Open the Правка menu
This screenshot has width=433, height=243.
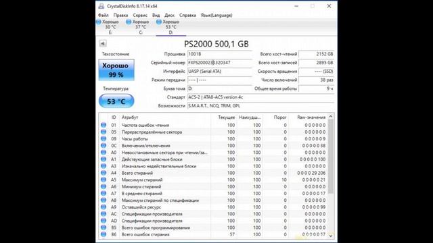point(120,15)
